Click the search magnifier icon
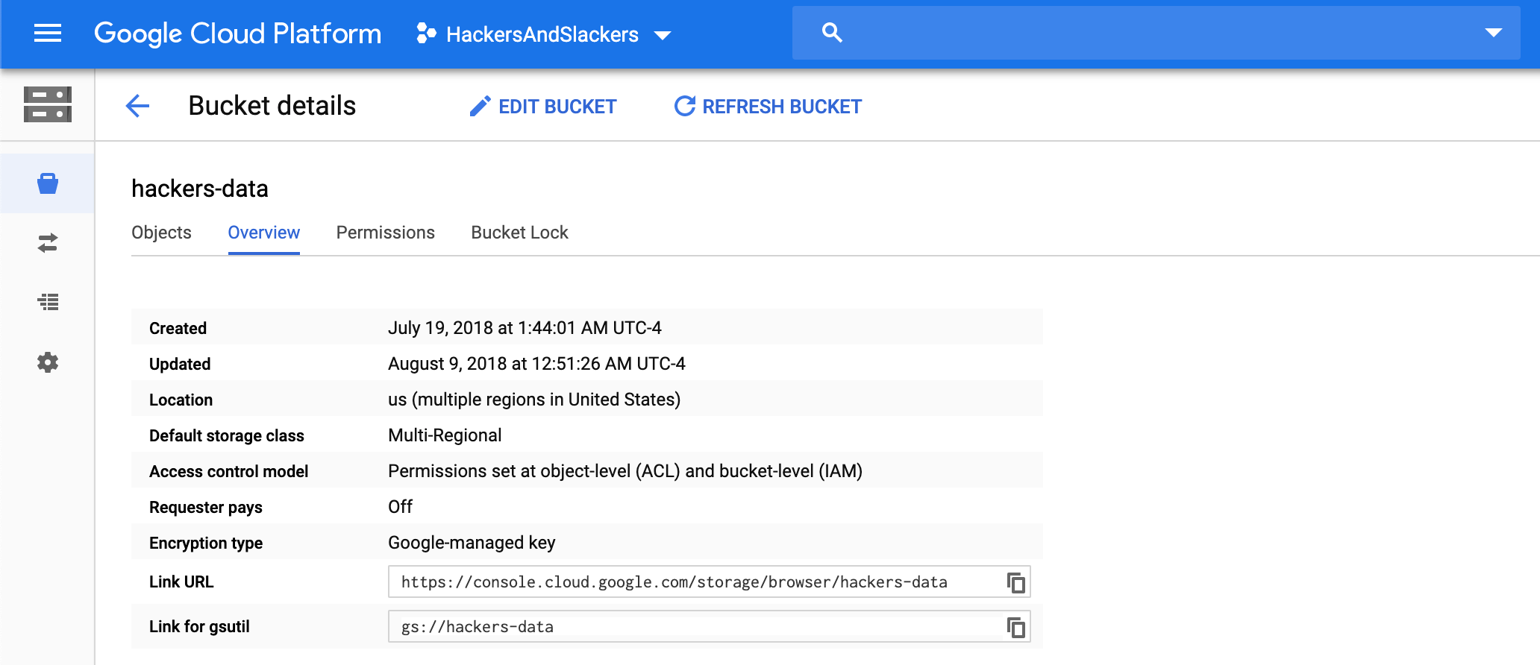Screen dimensions: 1540x665 click(x=832, y=33)
